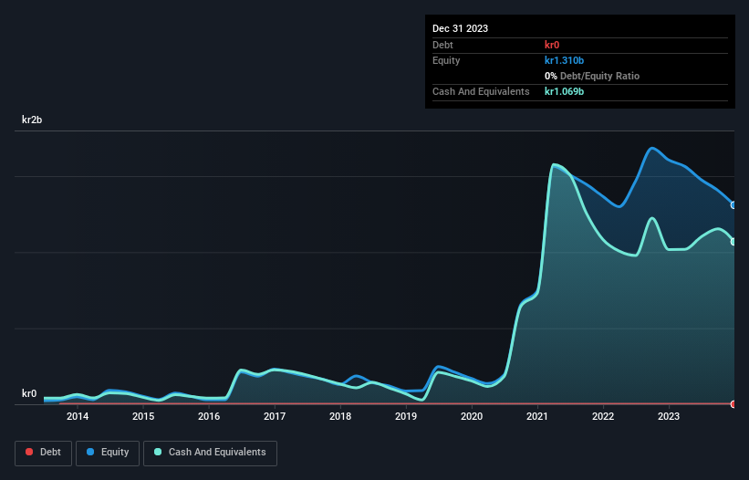
Task: Click Cash And Equivalents label in tooltip
Action: click(481, 91)
